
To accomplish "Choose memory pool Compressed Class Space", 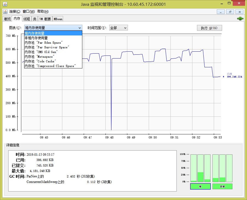I will click(x=53, y=66).
